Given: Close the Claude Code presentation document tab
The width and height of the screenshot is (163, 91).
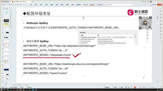Looking at the screenshot, I should pos(30,2).
